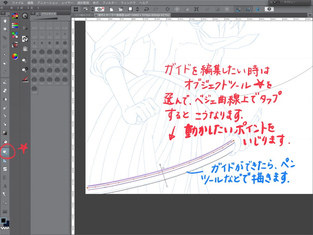The image size is (313, 235).
Task: Select the Zoom magnifier tool
Action: 5,29
